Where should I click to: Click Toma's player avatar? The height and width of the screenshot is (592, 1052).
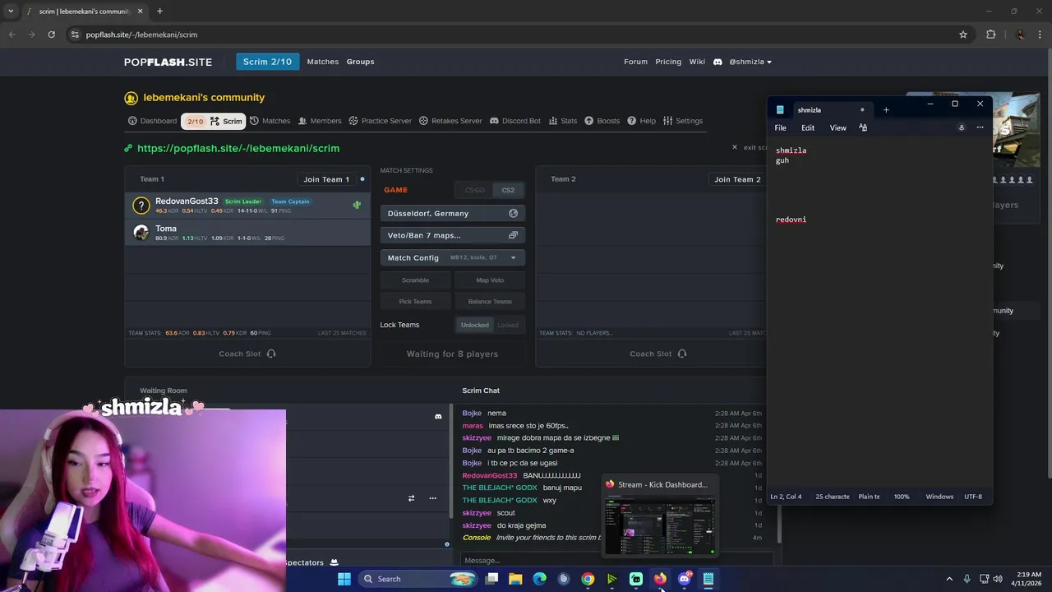coord(141,233)
